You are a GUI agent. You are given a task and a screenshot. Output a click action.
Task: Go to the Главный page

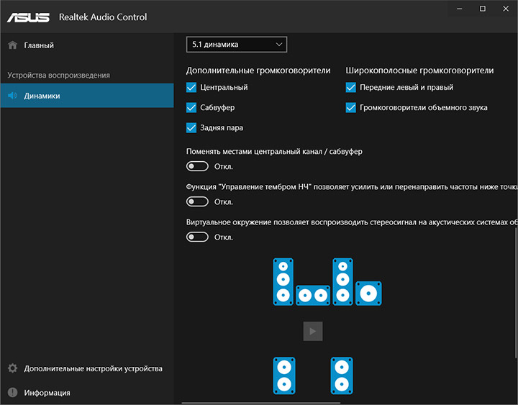coord(39,45)
